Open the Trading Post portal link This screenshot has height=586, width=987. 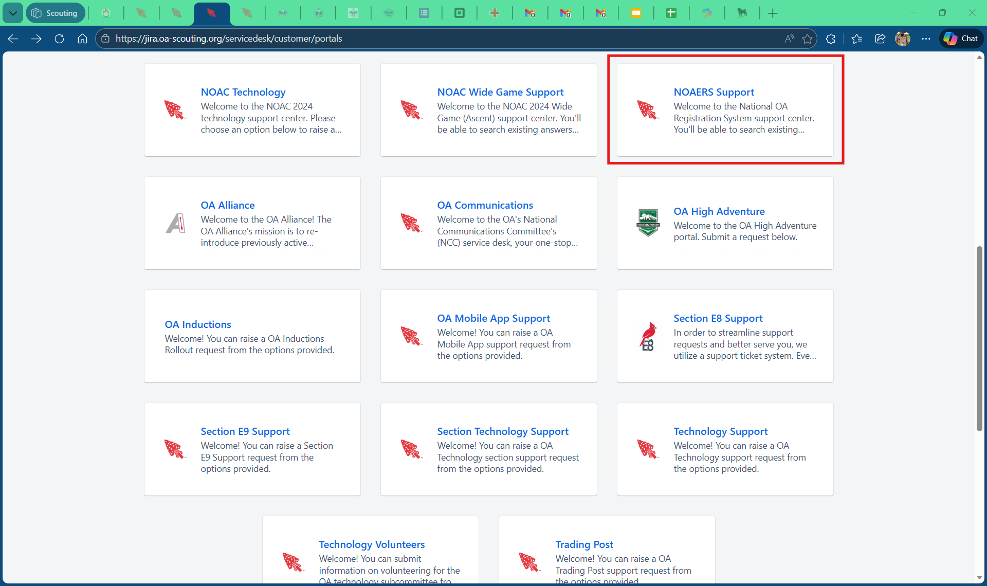[584, 544]
